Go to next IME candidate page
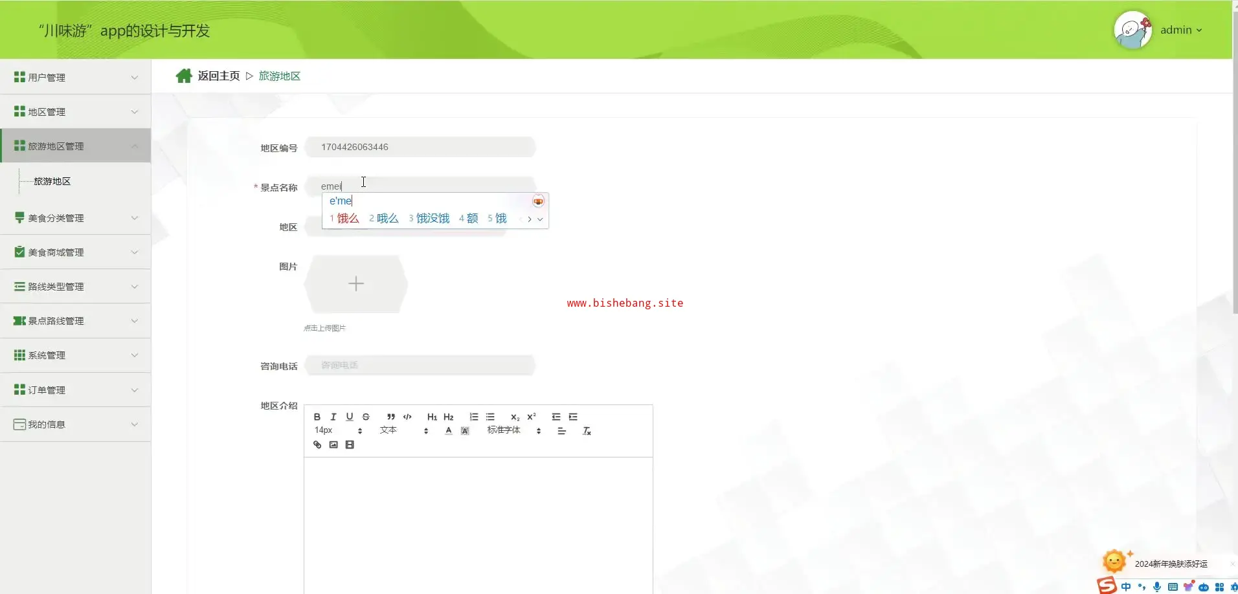This screenshot has height=594, width=1238. point(529,219)
